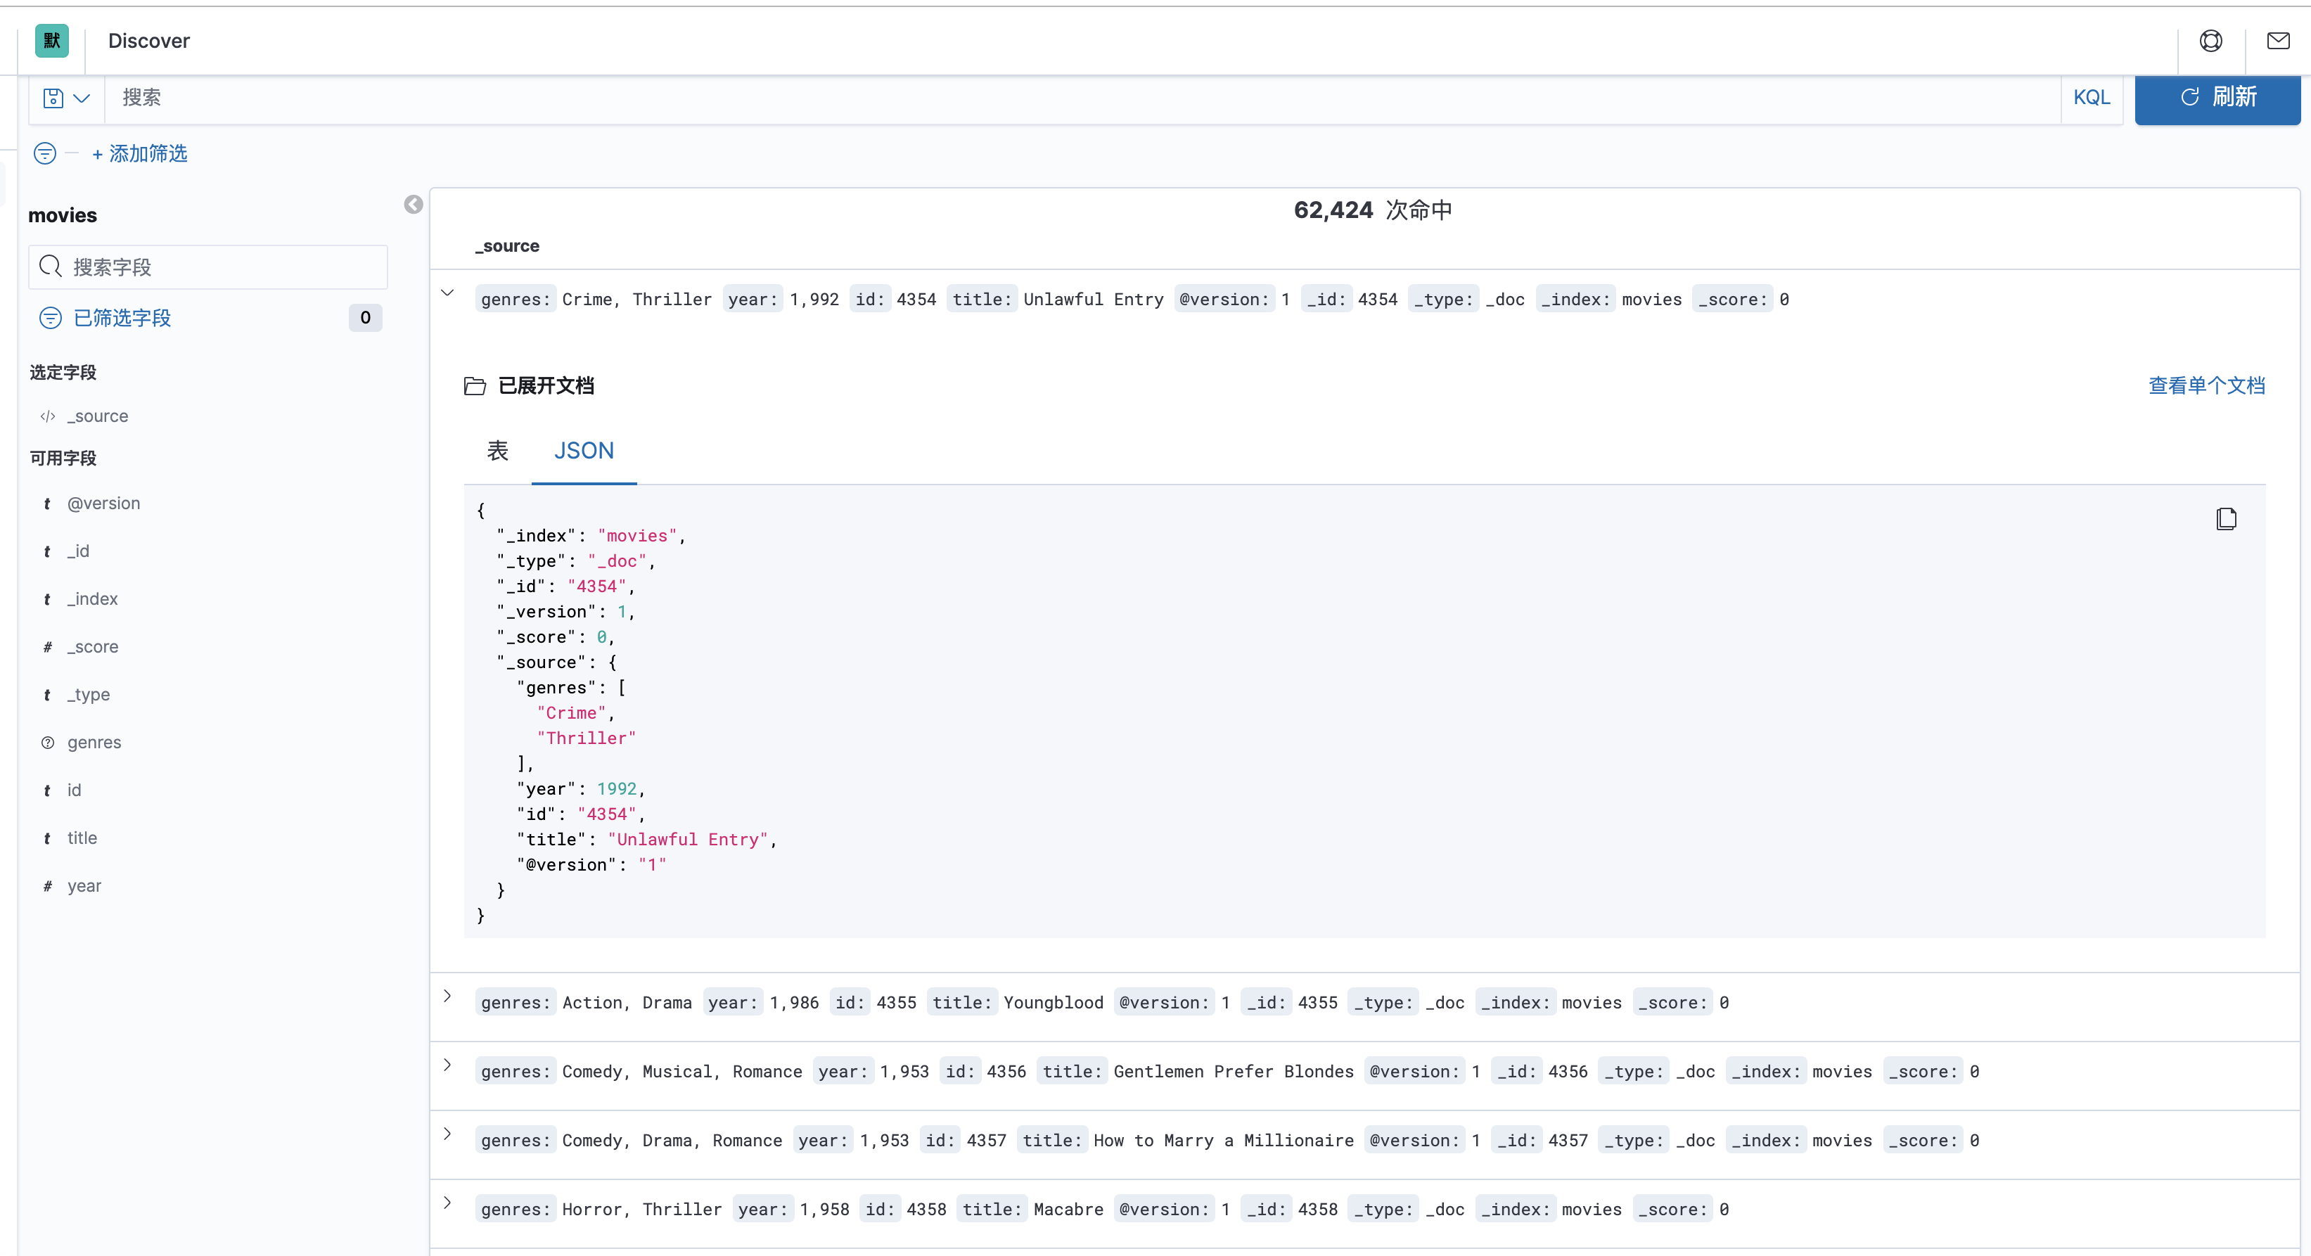
Task: Click the copy JSON to clipboard icon
Action: click(2226, 518)
